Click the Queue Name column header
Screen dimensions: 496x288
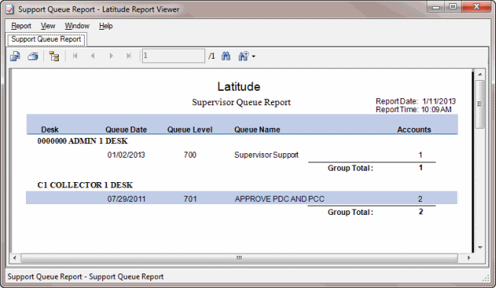[257, 130]
